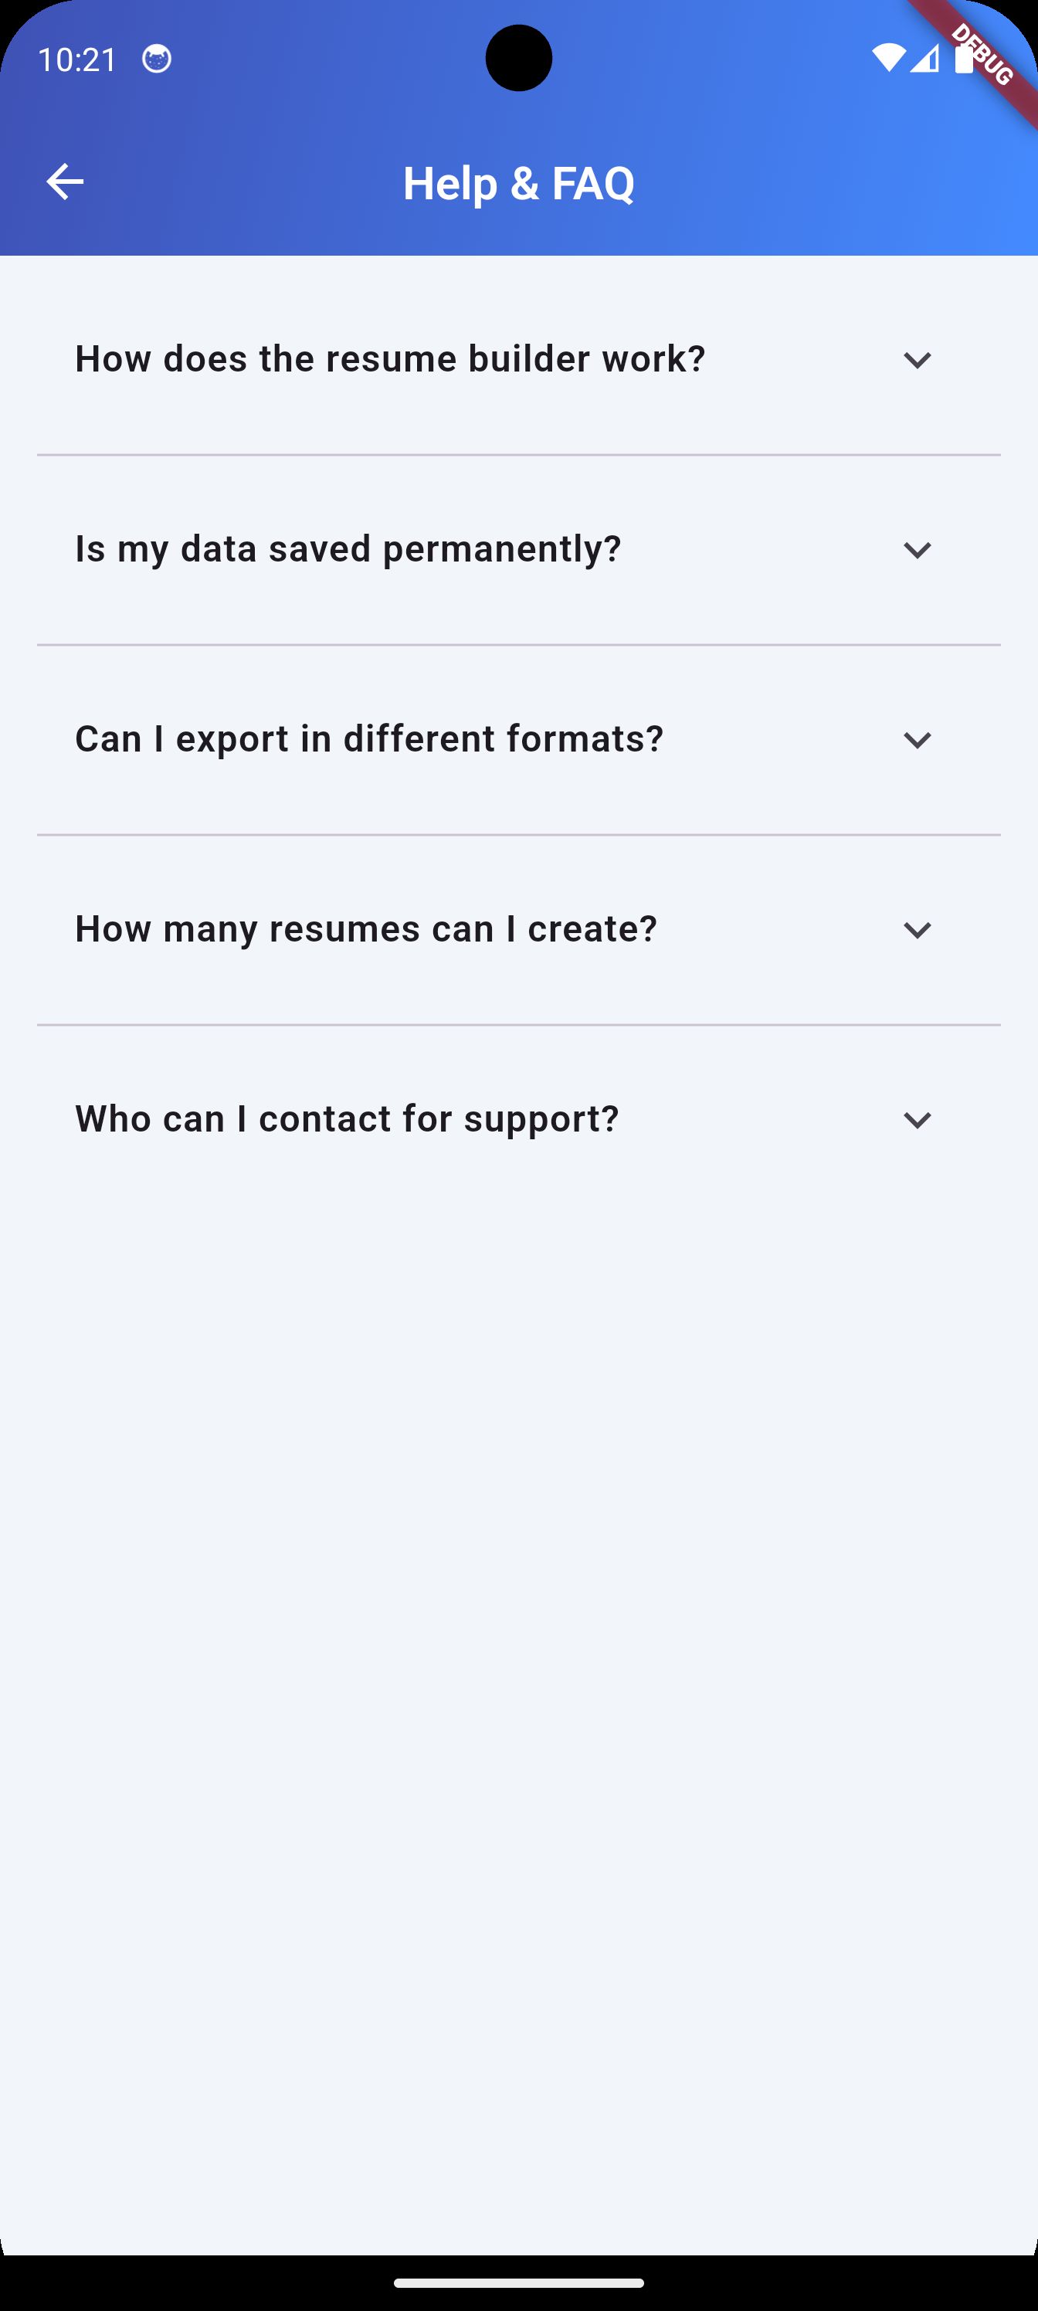
Task: Expand chevron next to export formats question
Action: 917,740
